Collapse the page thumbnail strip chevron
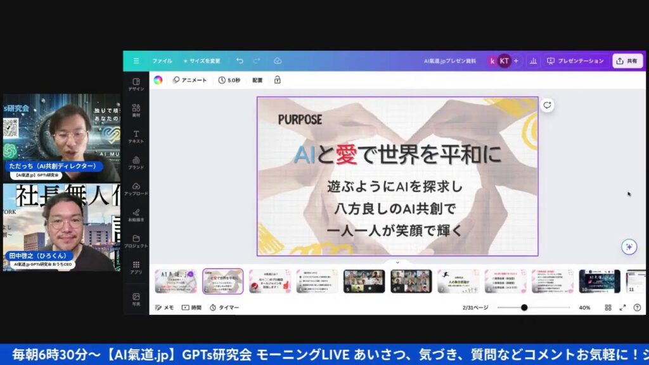Viewport: 649px width, 365px height. coord(397,262)
